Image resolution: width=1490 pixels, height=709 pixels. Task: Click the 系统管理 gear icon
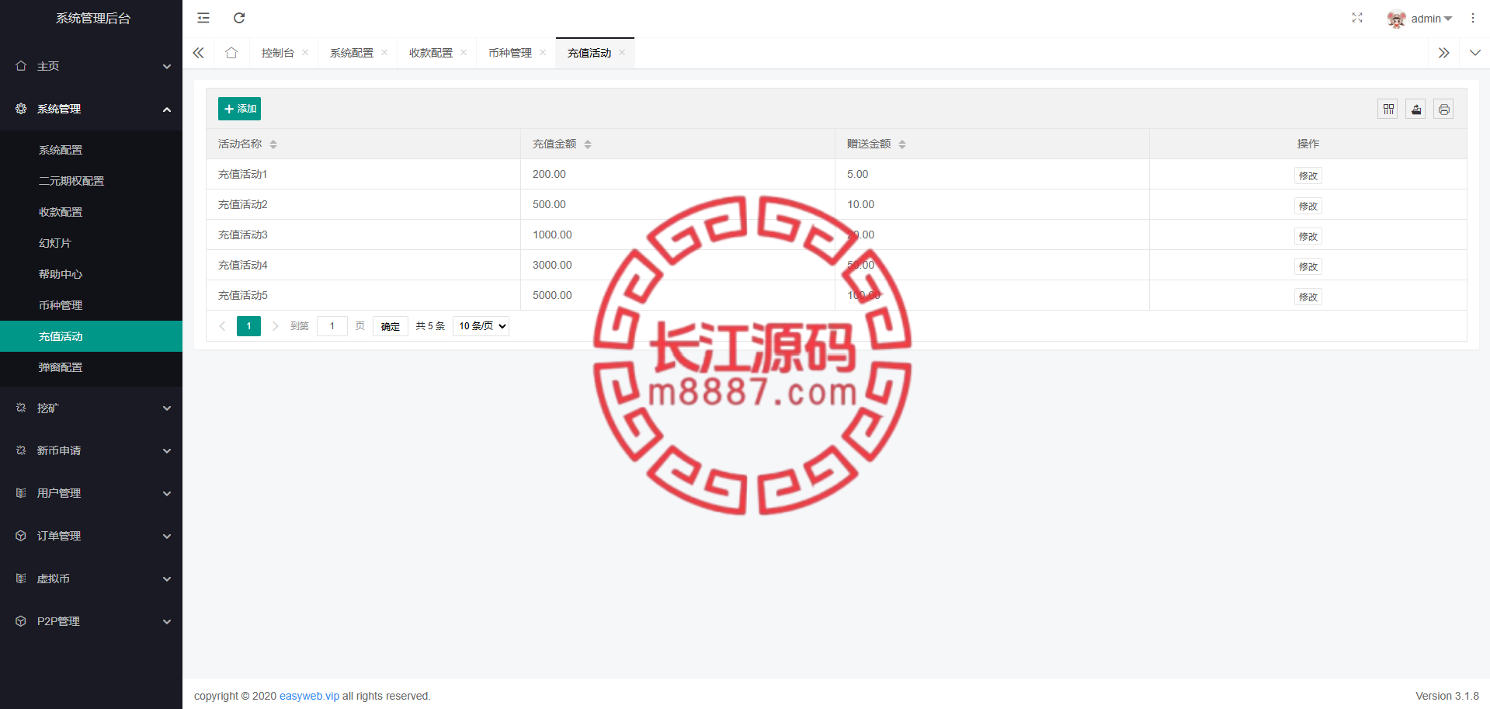coord(21,109)
